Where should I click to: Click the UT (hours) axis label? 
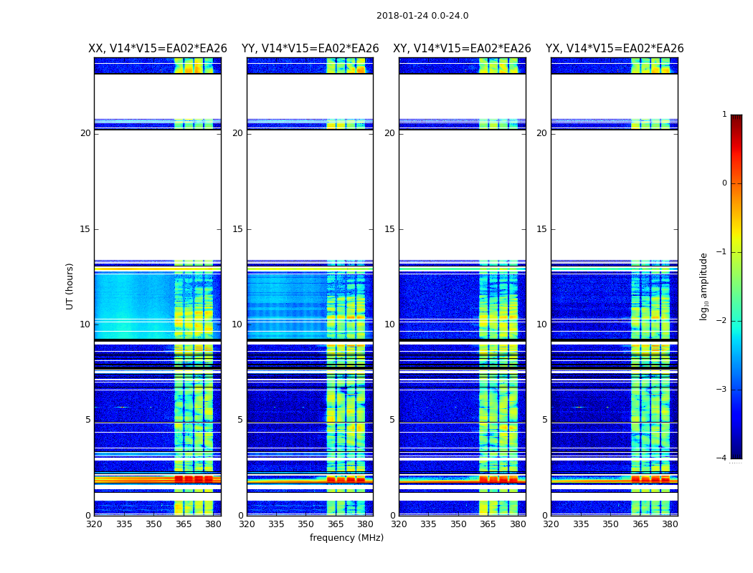(x=70, y=286)
